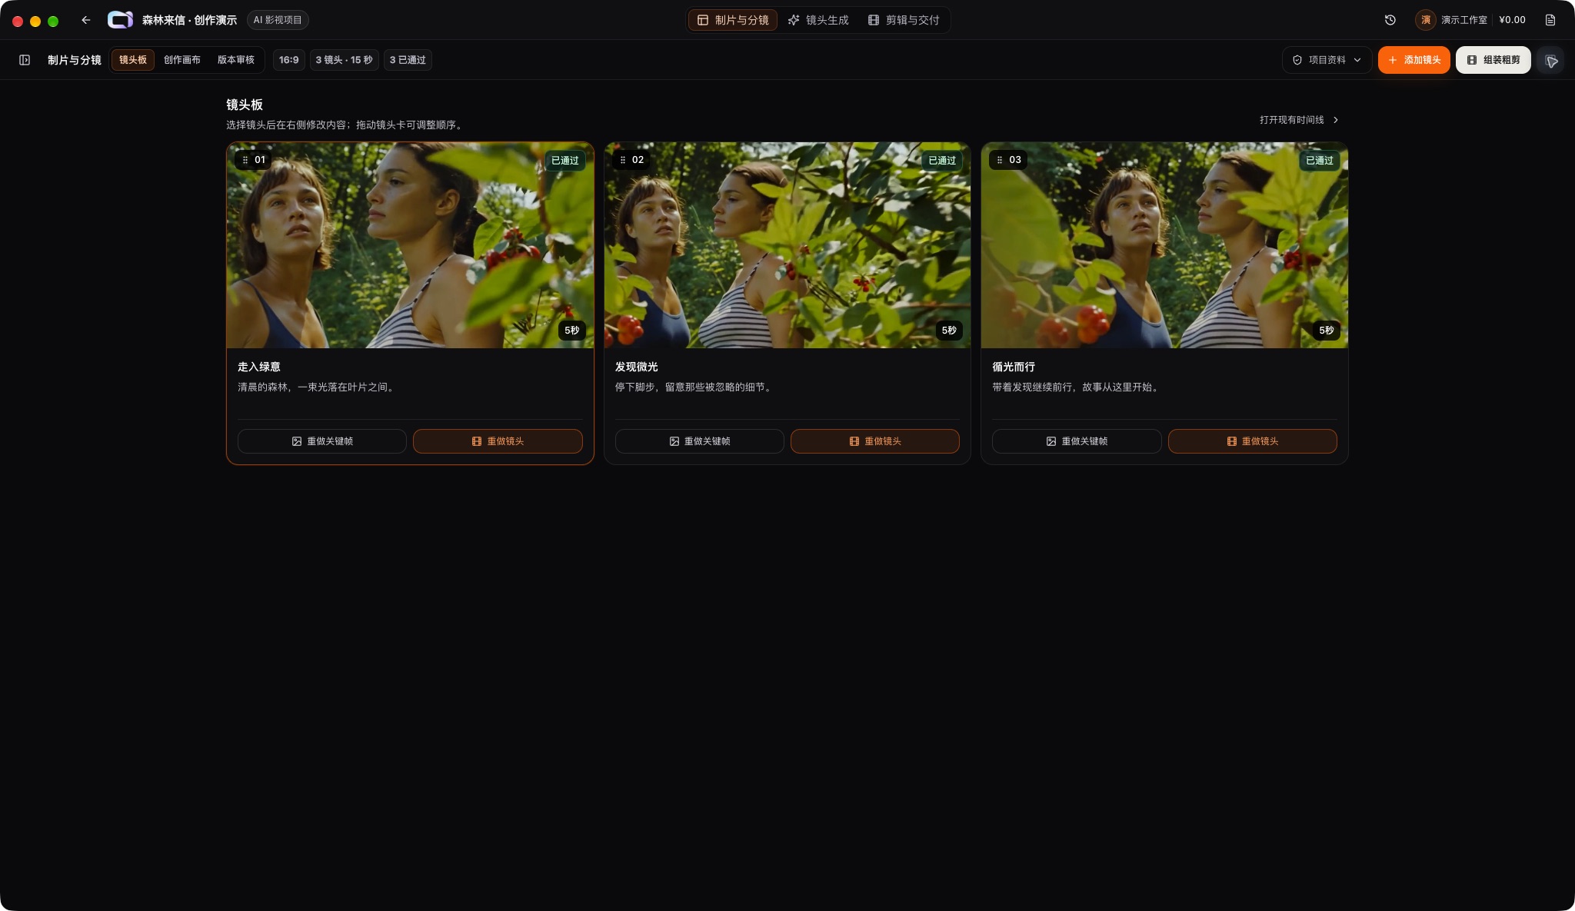
Task: Click the app logo next to 森林来信
Action: coord(120,20)
